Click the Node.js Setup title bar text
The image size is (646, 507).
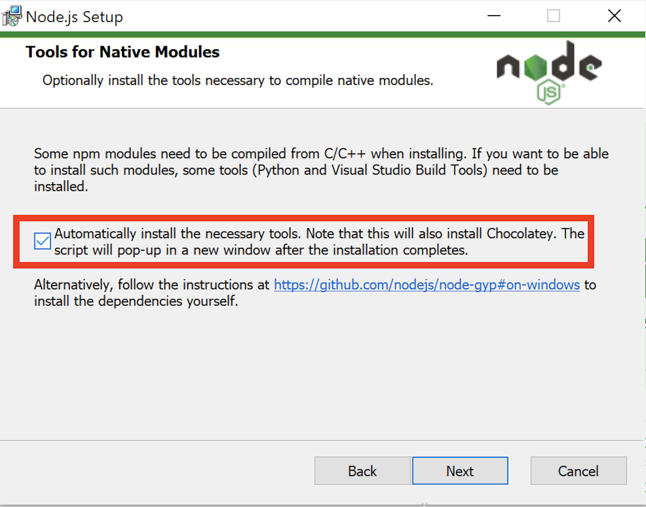(74, 16)
